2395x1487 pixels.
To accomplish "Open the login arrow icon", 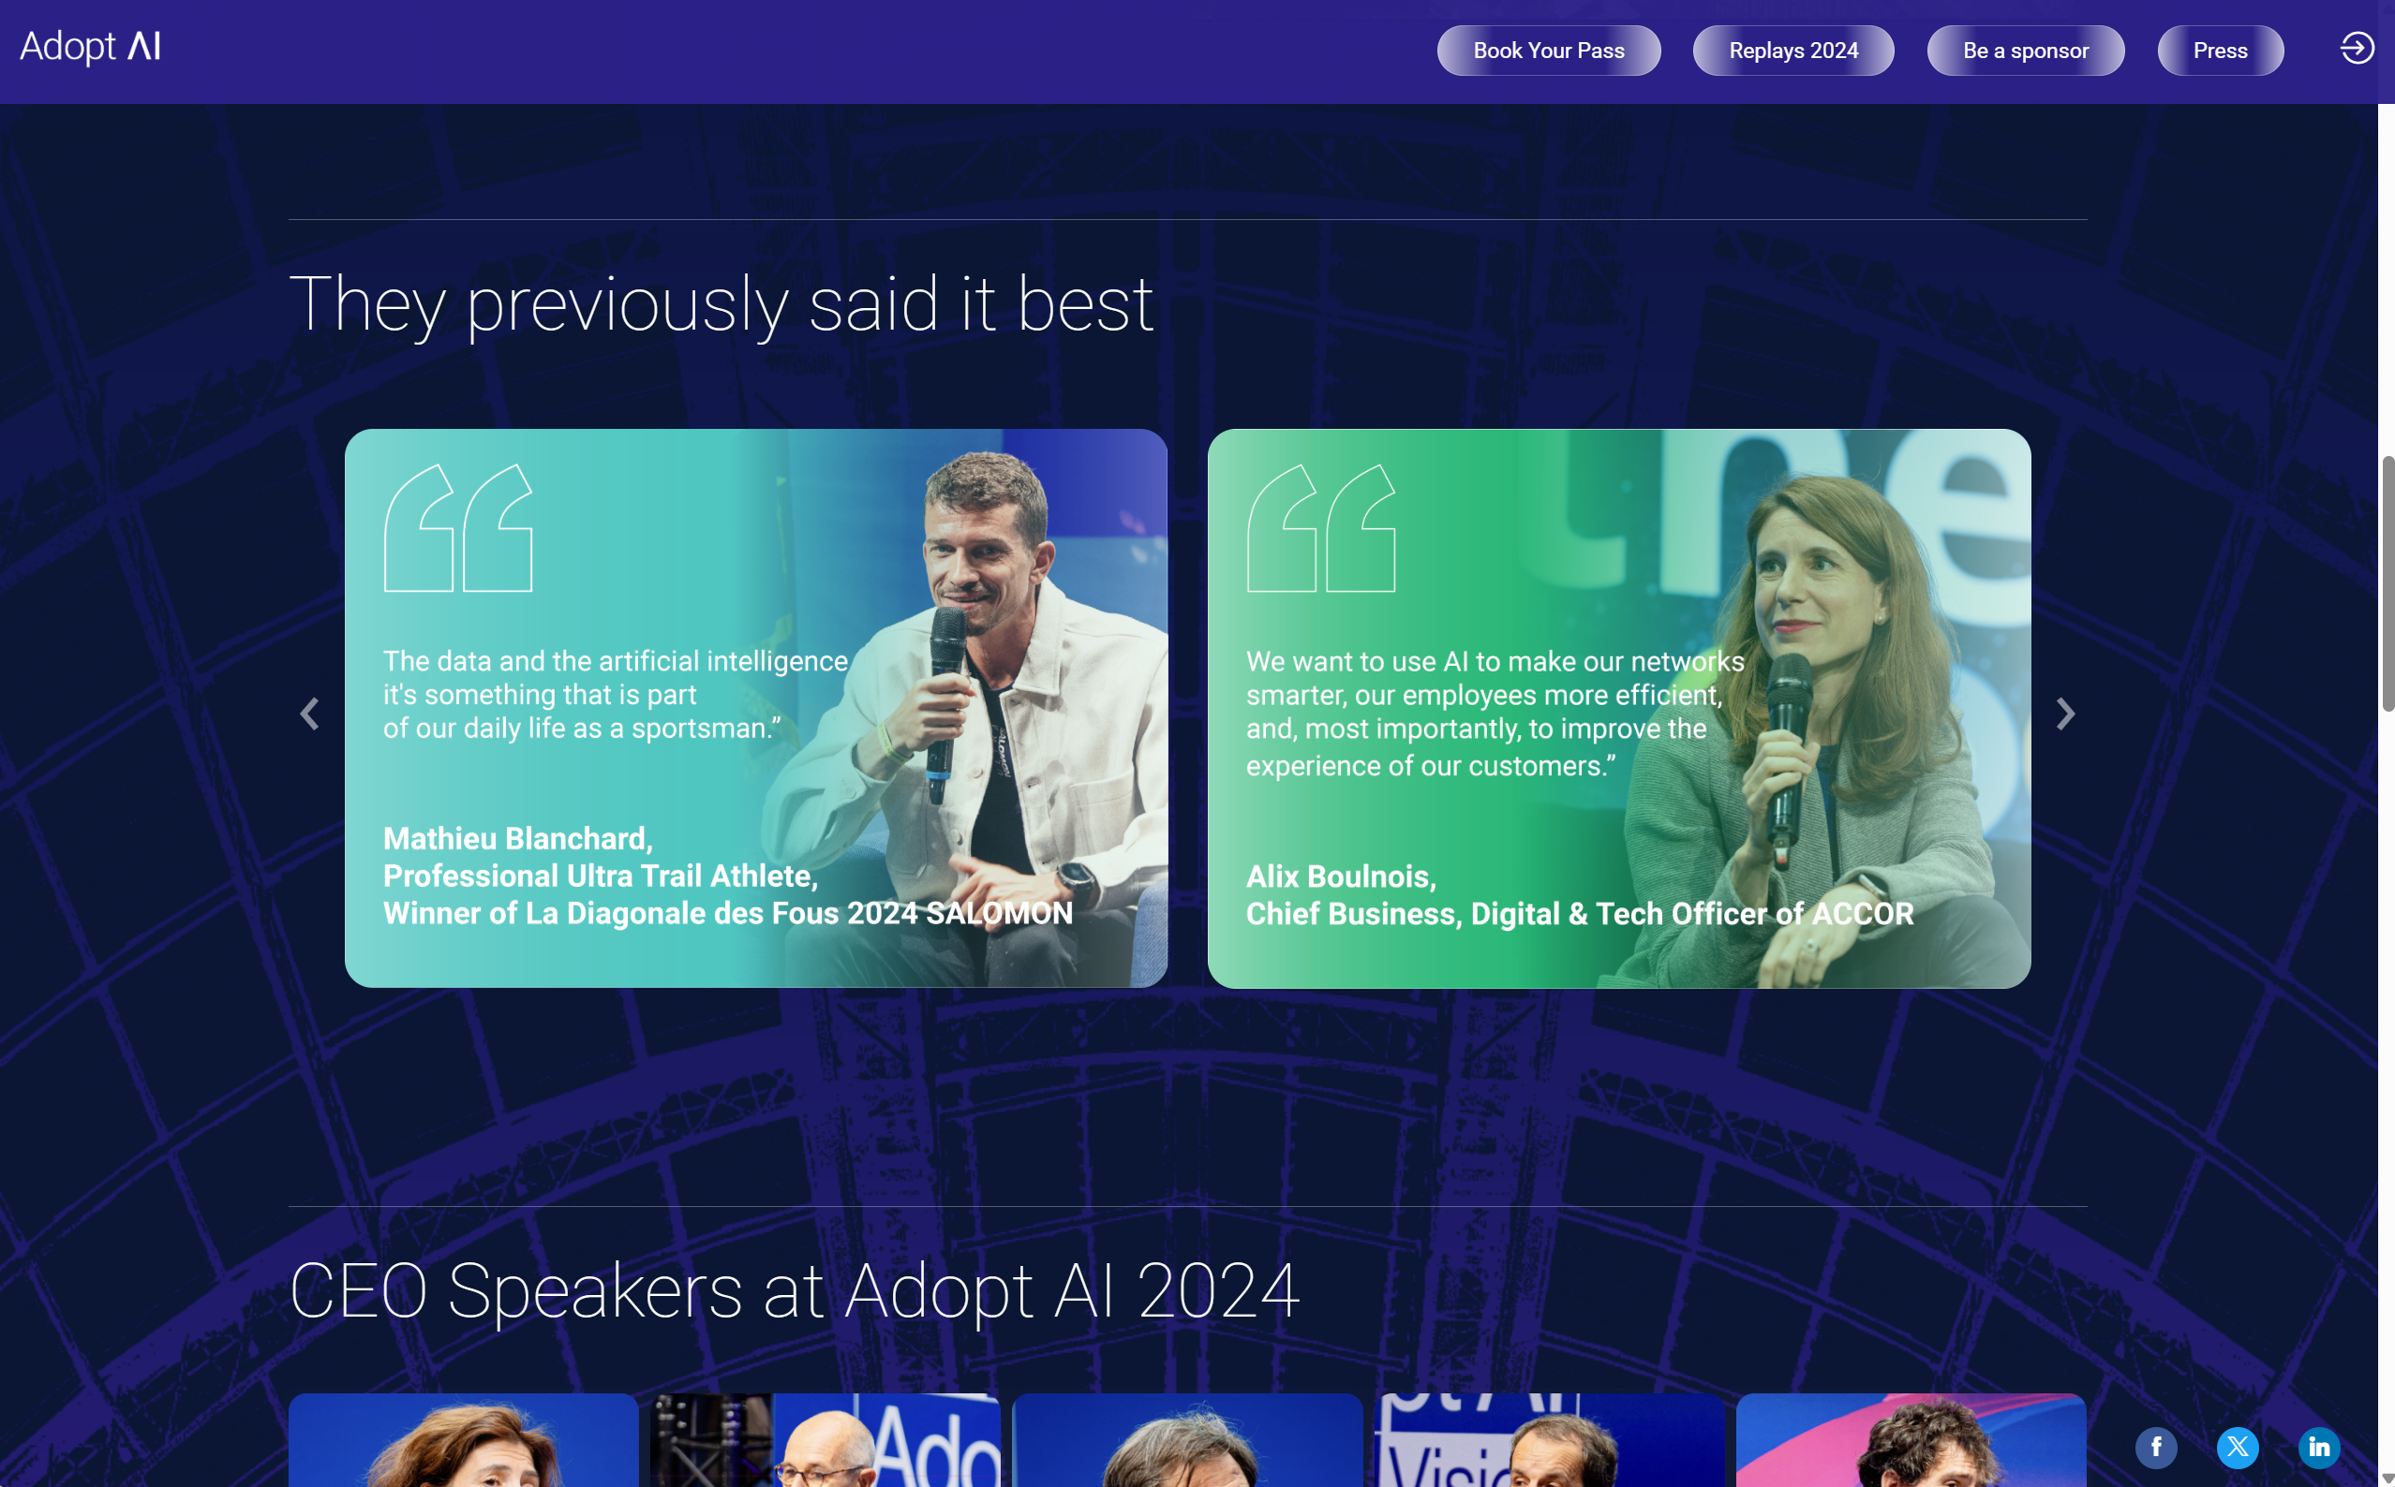I will point(2357,48).
